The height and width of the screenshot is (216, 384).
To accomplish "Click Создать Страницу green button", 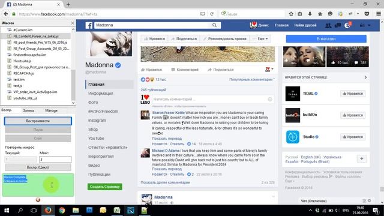I will coord(105,187).
